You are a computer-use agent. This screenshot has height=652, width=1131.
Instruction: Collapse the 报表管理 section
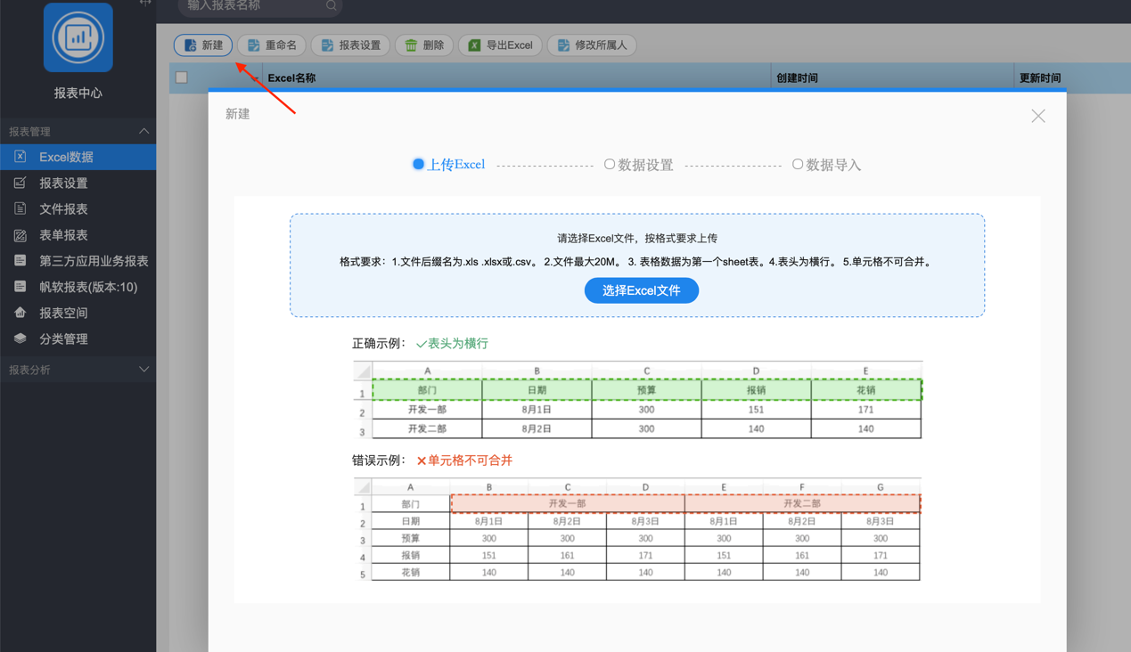[x=143, y=132]
